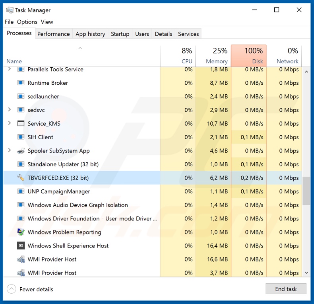Sort processes by the Memory column
Viewport: 314px width, 304px height.
[x=213, y=56]
